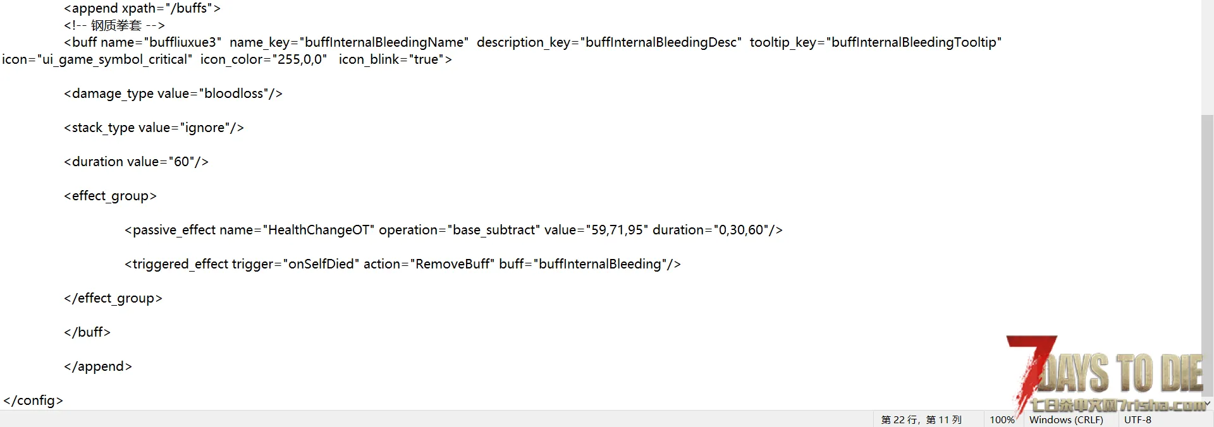Viewport: 1214px width, 427px height.
Task: Click the icon_color "255,0,0" value
Action: 299,59
